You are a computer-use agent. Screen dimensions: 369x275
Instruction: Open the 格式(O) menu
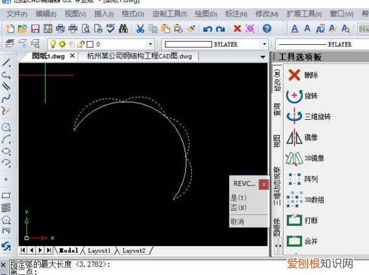pyautogui.click(x=133, y=14)
